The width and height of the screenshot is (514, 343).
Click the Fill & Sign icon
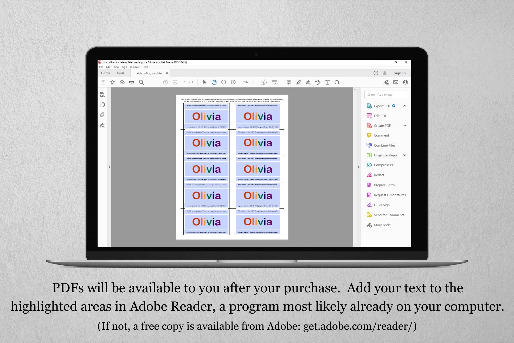click(368, 205)
